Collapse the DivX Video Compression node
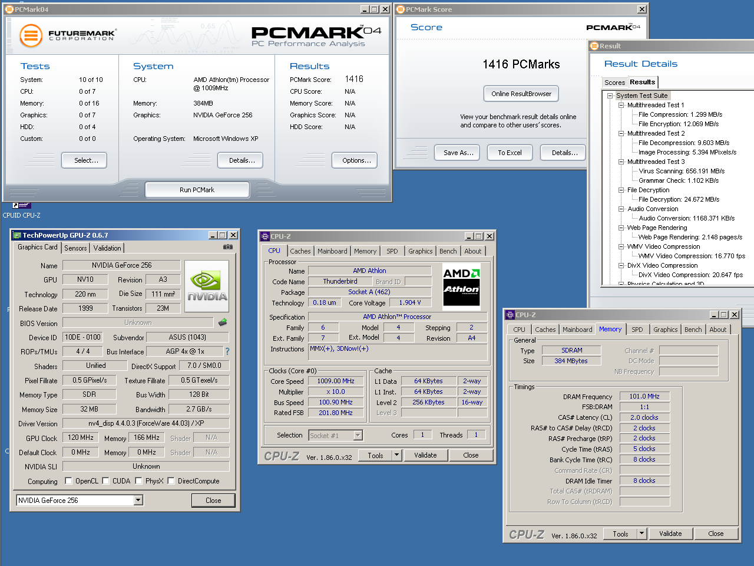The image size is (754, 566). [x=621, y=265]
